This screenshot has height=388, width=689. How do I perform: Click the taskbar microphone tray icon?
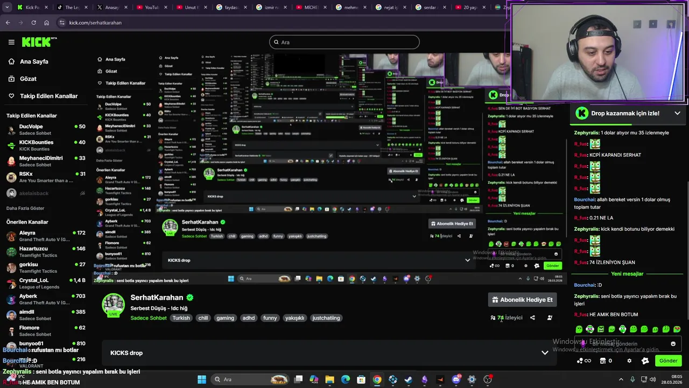(632, 379)
